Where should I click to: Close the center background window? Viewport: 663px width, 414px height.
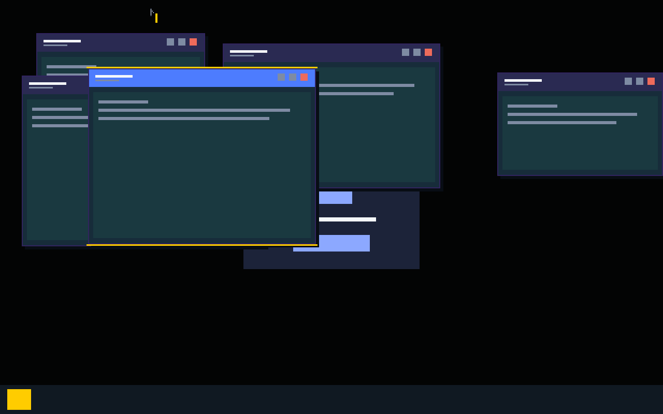tap(428, 52)
